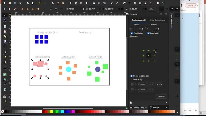Select the Ellipse circle tool
Viewport: 206px width, 116px height.
[5, 32]
